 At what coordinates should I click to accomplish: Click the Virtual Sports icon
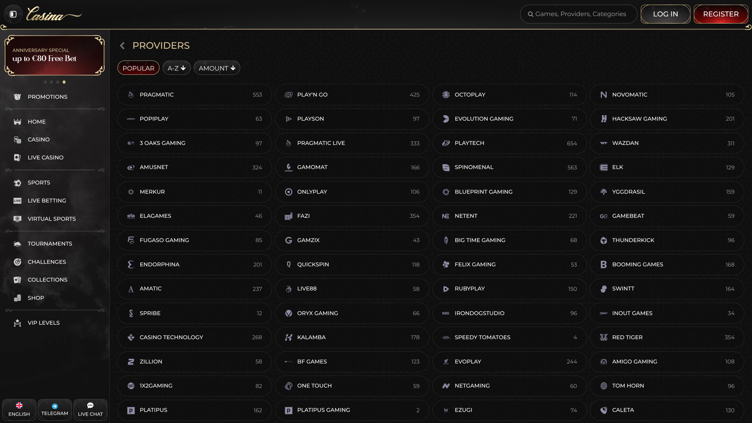(x=17, y=219)
